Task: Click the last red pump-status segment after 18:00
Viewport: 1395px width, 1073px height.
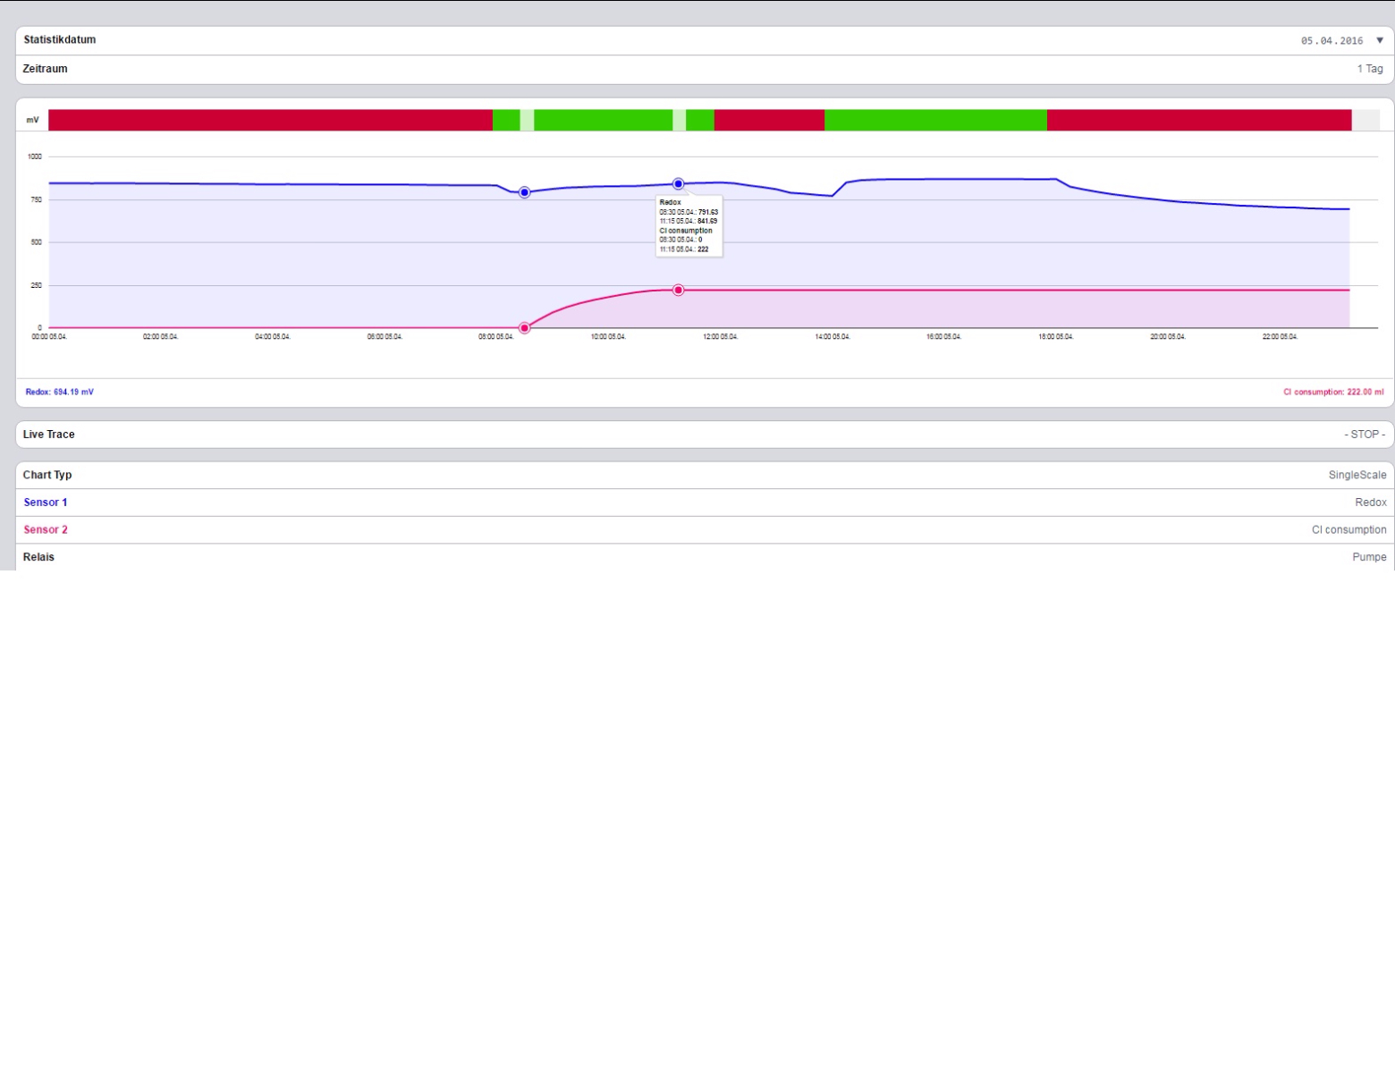Action: [1199, 120]
